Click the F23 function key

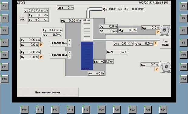pyautogui.click(x=148, y=109)
